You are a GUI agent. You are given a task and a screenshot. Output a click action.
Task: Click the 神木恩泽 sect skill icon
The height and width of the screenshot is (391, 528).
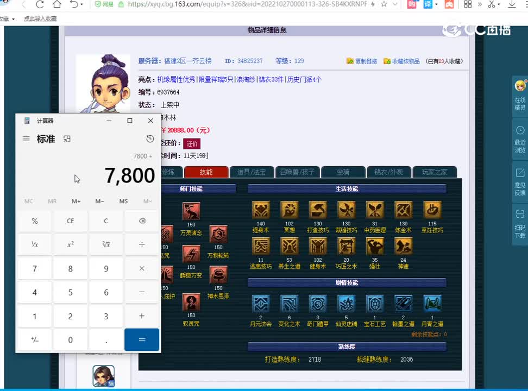(x=218, y=275)
